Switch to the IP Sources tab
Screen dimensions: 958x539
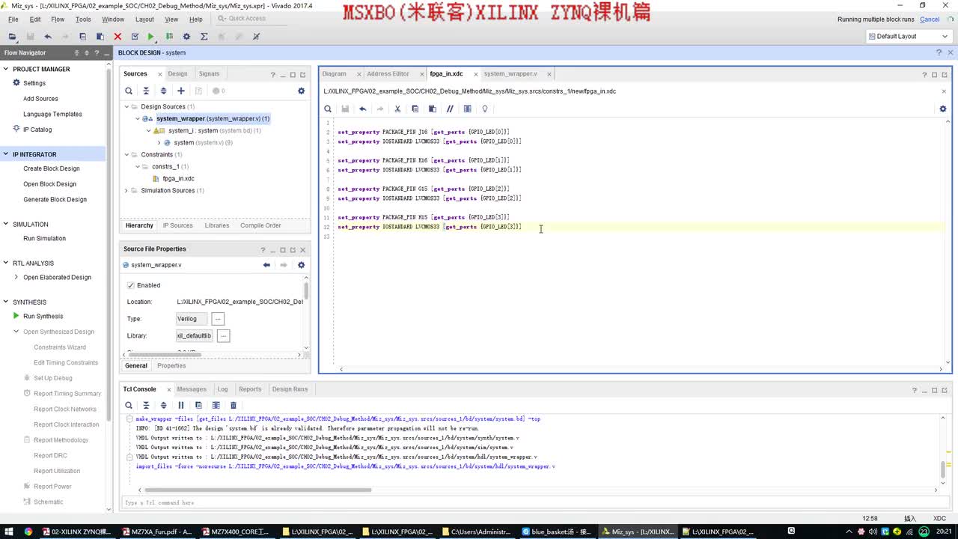pos(178,225)
